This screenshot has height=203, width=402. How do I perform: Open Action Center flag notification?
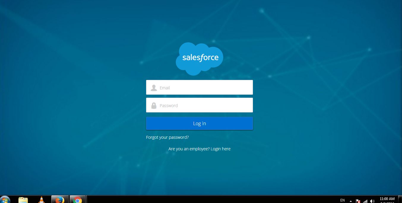pos(358,201)
